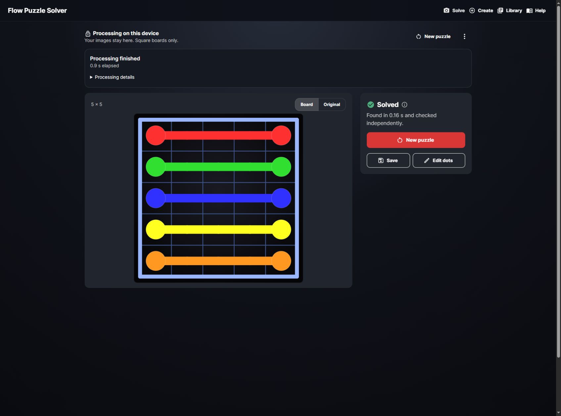Click the right yellow dot on board
Image resolution: width=561 pixels, height=416 pixels.
[281, 230]
